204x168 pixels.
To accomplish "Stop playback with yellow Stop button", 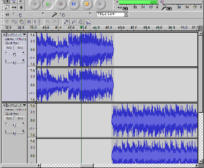I will (86, 4).
